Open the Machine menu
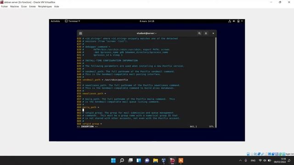The width and height of the screenshot is (294, 165). coord(14,6)
